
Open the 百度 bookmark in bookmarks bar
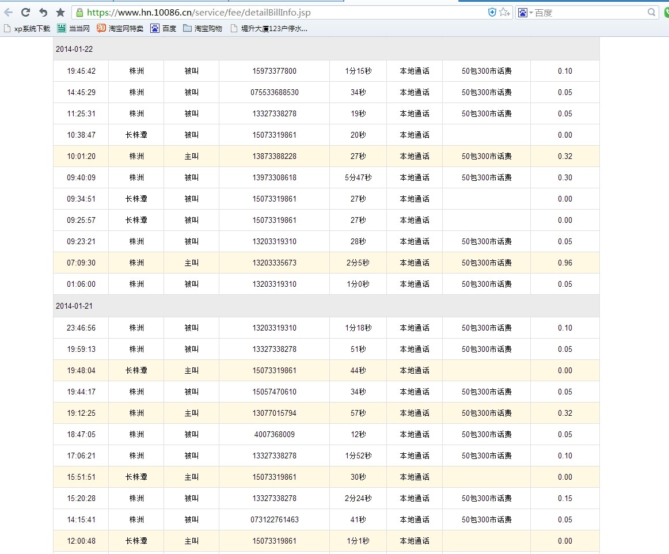[164, 28]
